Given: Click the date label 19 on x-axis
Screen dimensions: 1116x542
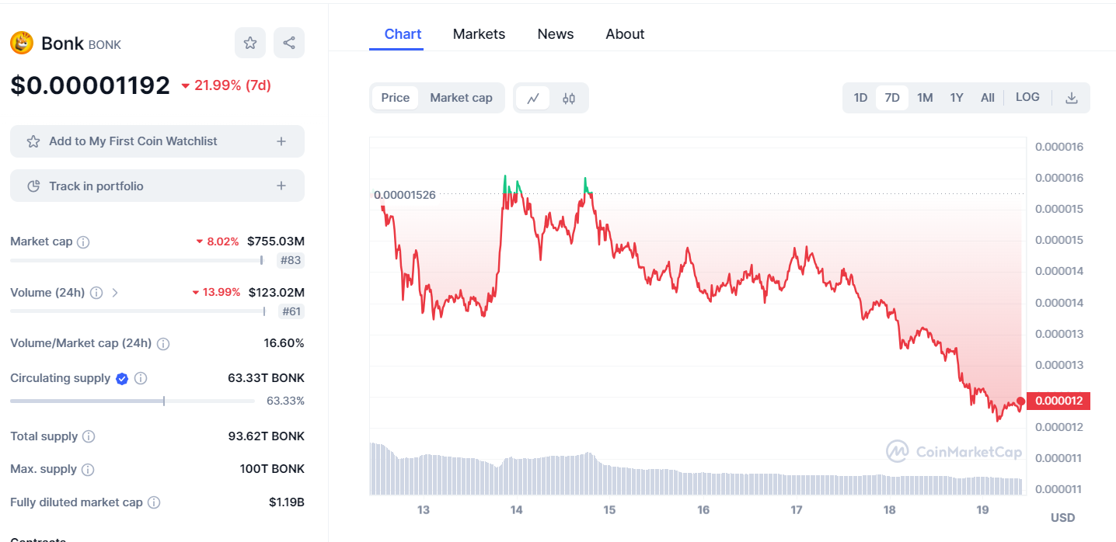Looking at the screenshot, I should (x=982, y=510).
